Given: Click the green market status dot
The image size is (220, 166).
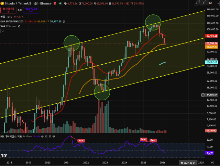Looking at the screenshot, I should click(60, 3).
